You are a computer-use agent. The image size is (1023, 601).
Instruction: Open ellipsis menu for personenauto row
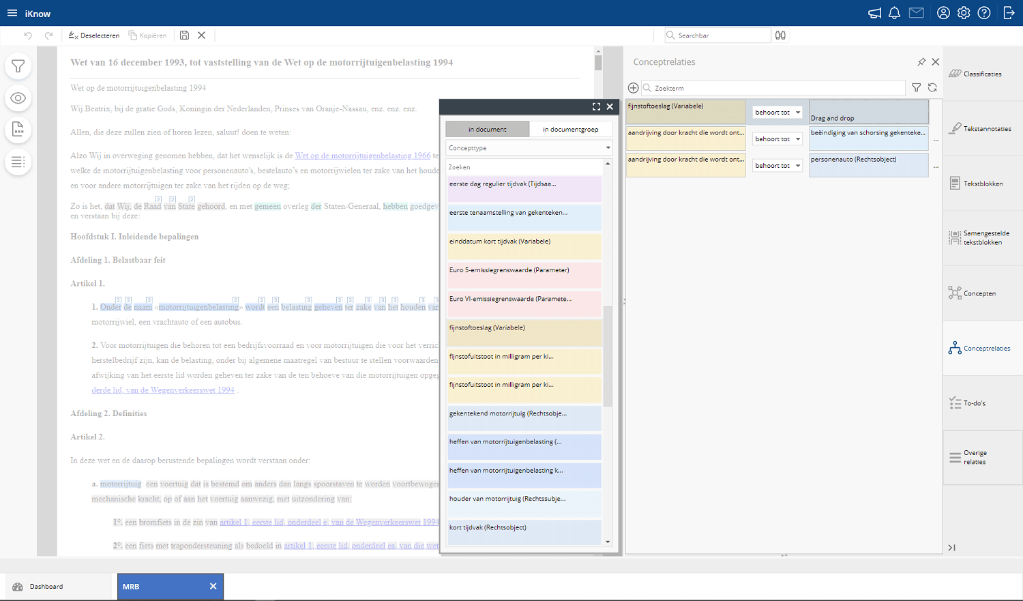936,166
